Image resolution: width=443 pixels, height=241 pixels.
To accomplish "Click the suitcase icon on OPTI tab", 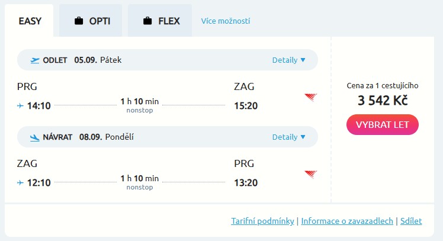I will [78, 22].
